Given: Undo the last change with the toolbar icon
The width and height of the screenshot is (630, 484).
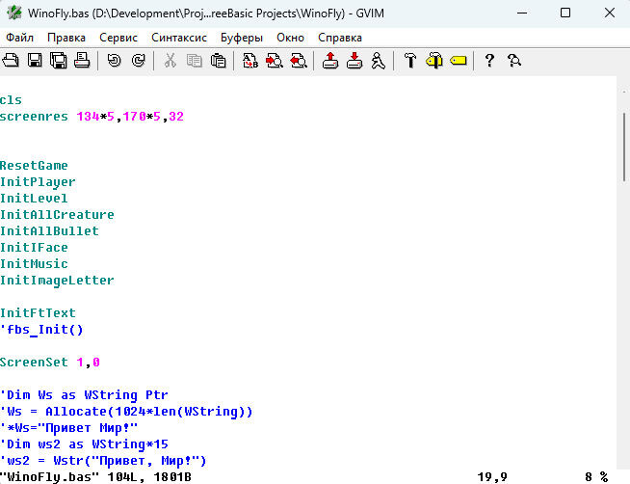Looking at the screenshot, I should coord(114,61).
